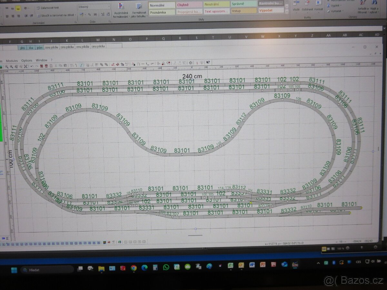Open WhatsApp from the taskbar
Screen dimensions: 387x290
[166, 267]
